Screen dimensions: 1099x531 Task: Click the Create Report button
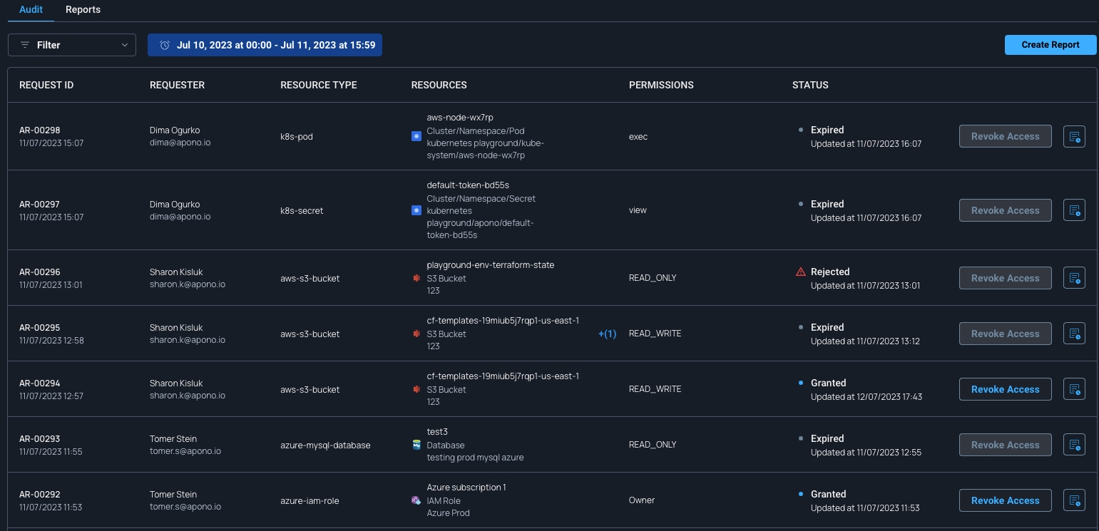coord(1050,45)
